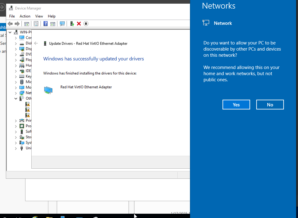
Task: Select the Mice category mouse icon
Action: coord(22,82)
